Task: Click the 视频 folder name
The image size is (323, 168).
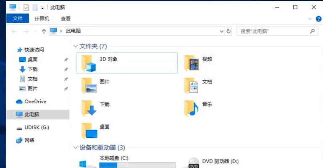Action: 207,59
